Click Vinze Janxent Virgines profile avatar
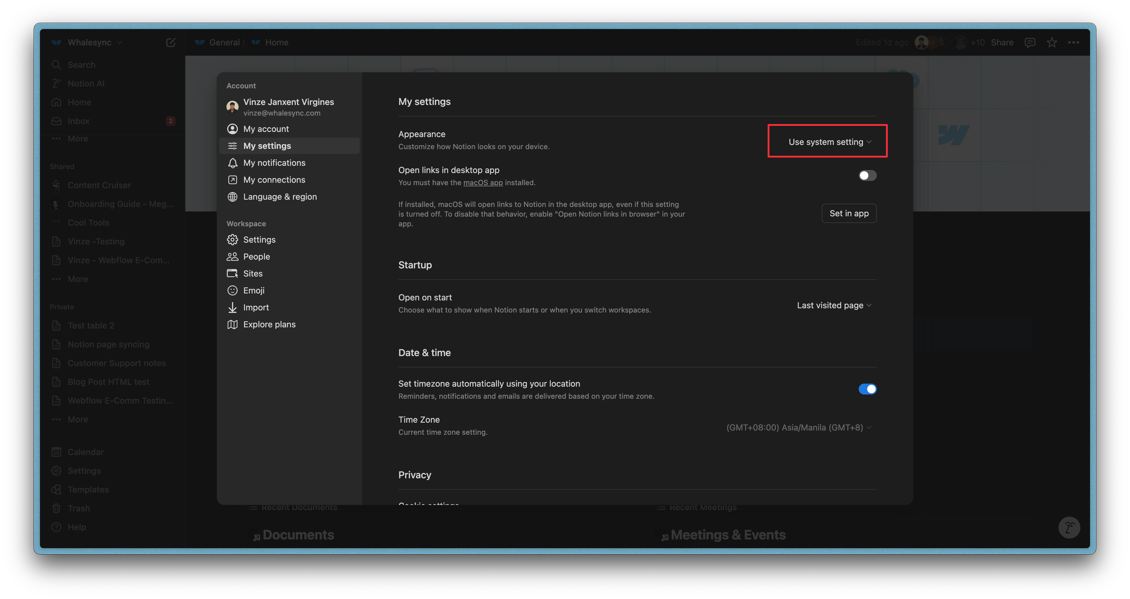 [233, 107]
